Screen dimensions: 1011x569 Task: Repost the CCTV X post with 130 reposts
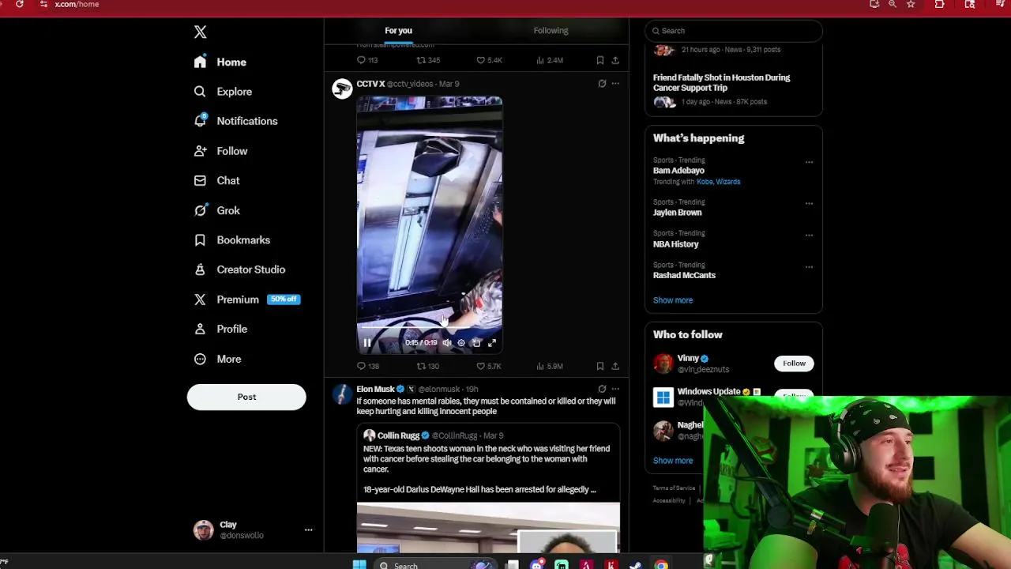point(428,366)
